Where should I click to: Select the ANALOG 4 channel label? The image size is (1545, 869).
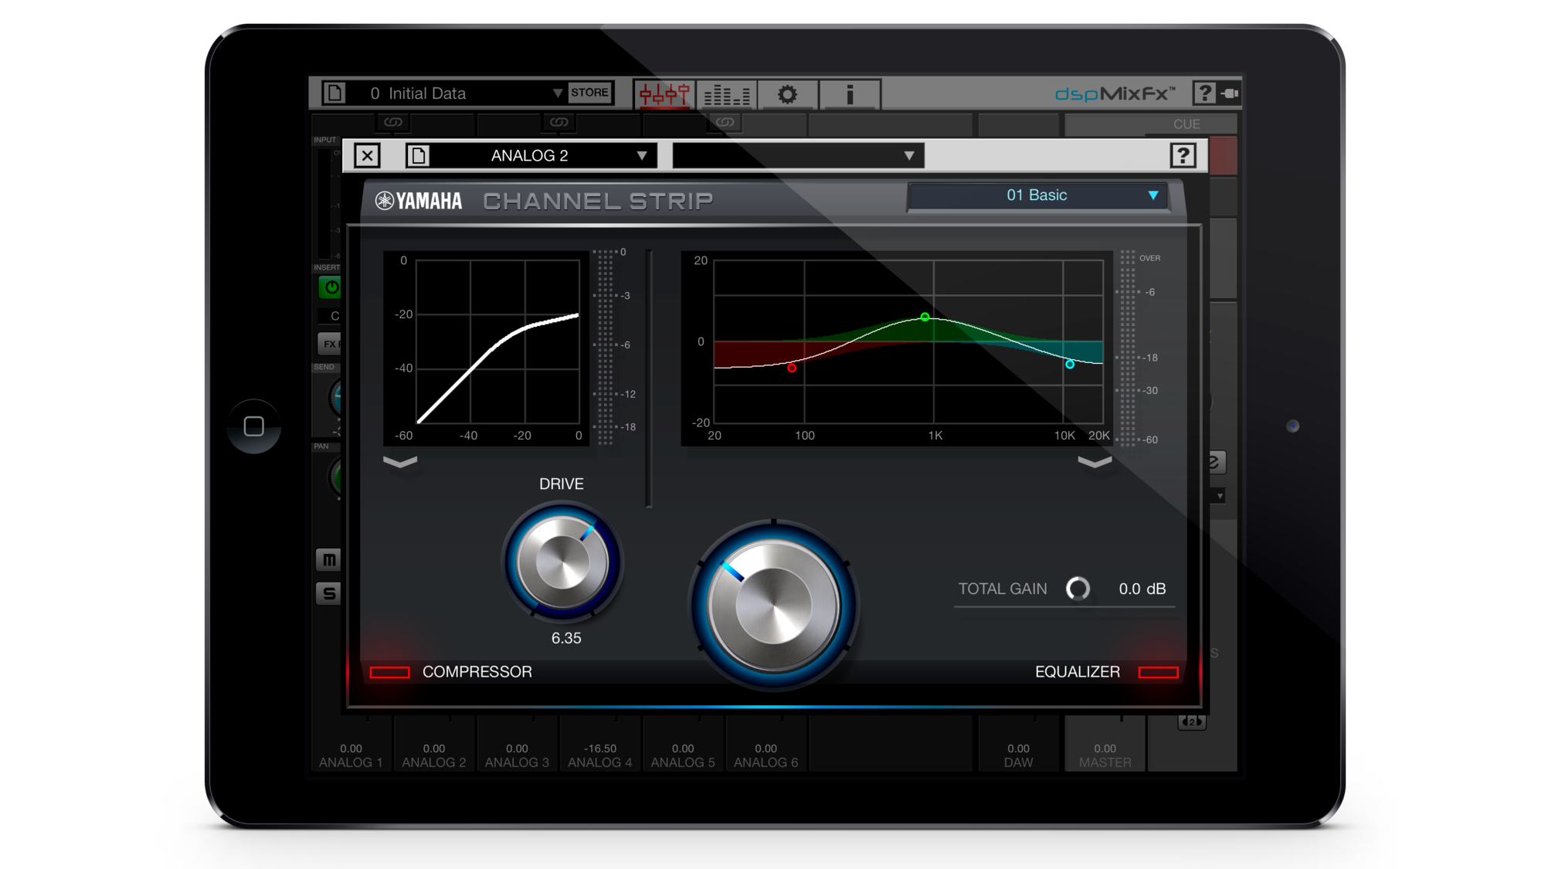click(600, 762)
